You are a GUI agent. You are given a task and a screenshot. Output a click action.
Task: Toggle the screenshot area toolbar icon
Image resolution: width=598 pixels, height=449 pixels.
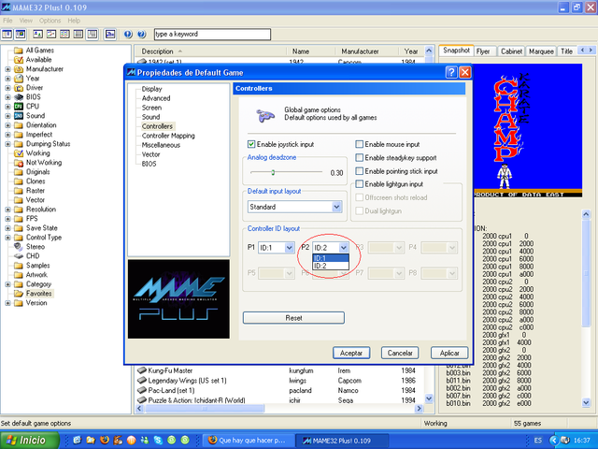point(21,35)
